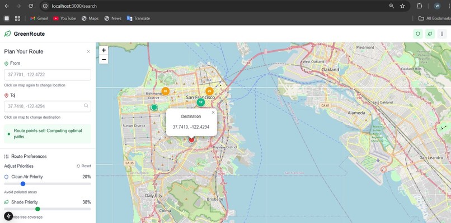Toggle the thermometer heat layer button
The width and height of the screenshot is (451, 223).
click(442, 34)
